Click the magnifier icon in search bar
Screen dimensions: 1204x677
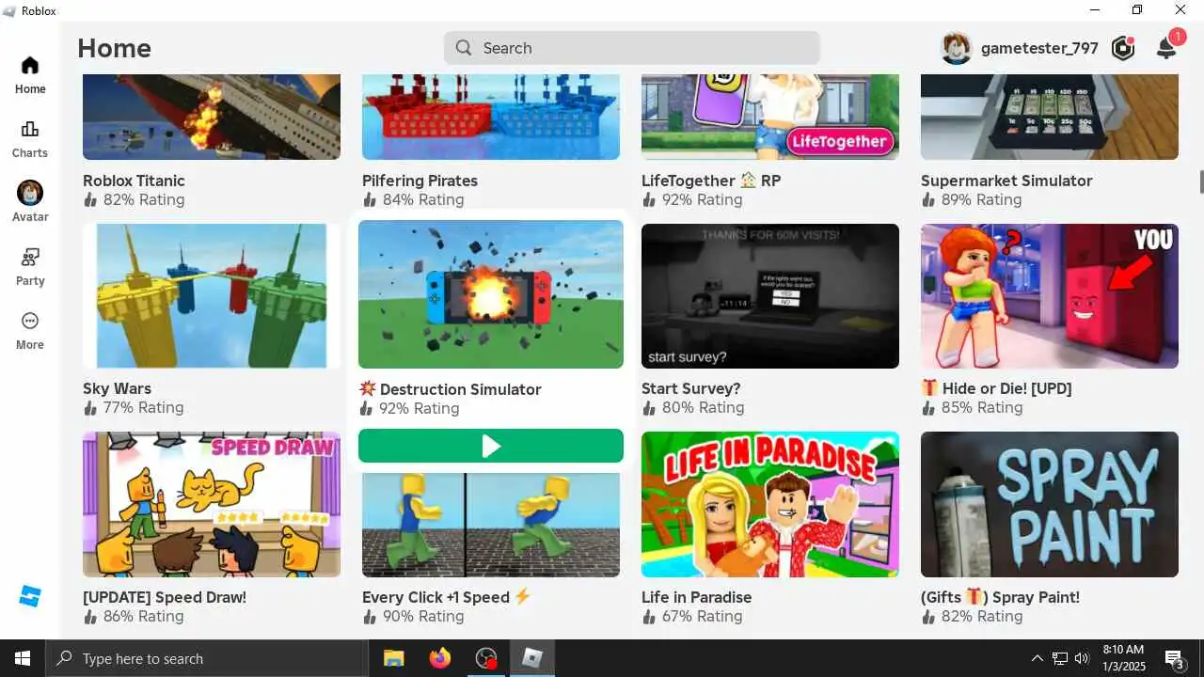(464, 48)
